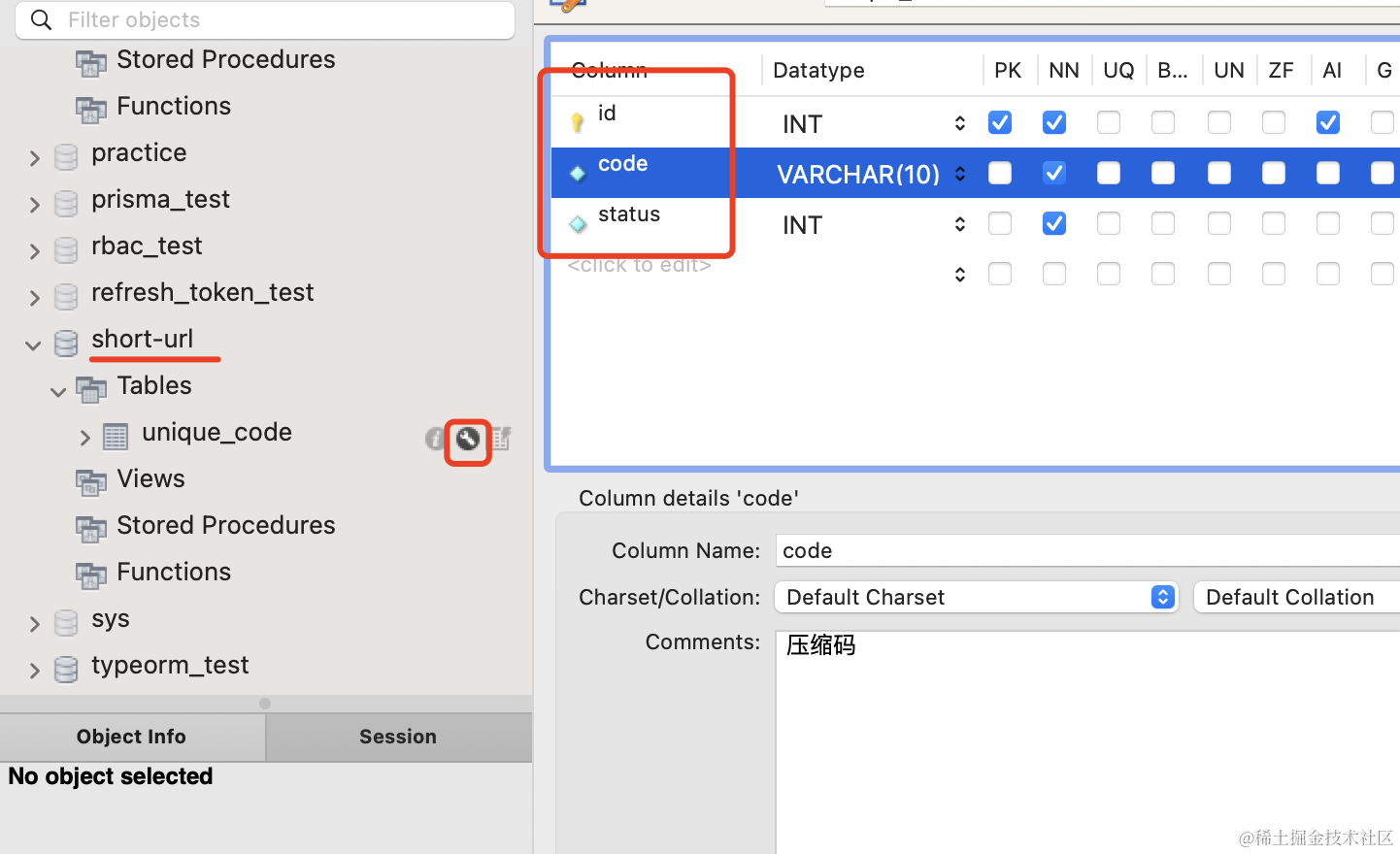Click the info icon beside unique_code
This screenshot has width=1400, height=854.
pos(434,440)
